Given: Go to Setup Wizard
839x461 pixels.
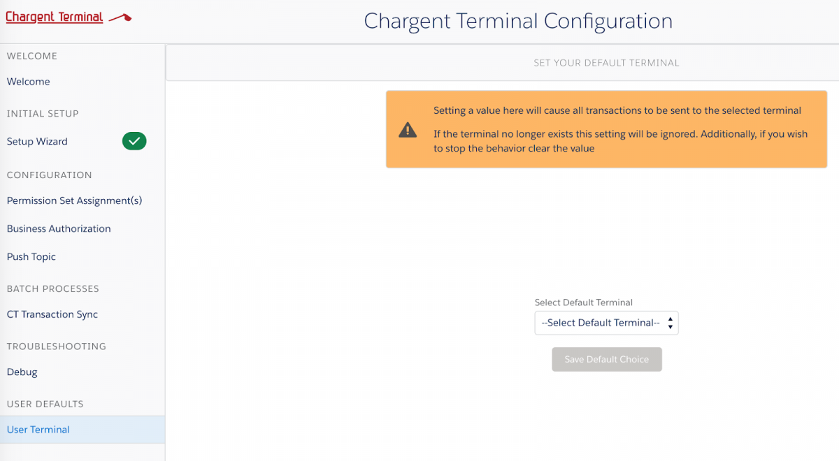Looking at the screenshot, I should pos(37,142).
